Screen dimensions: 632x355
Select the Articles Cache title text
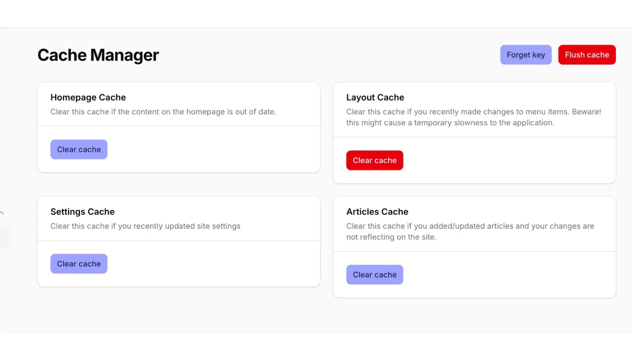[x=377, y=212]
